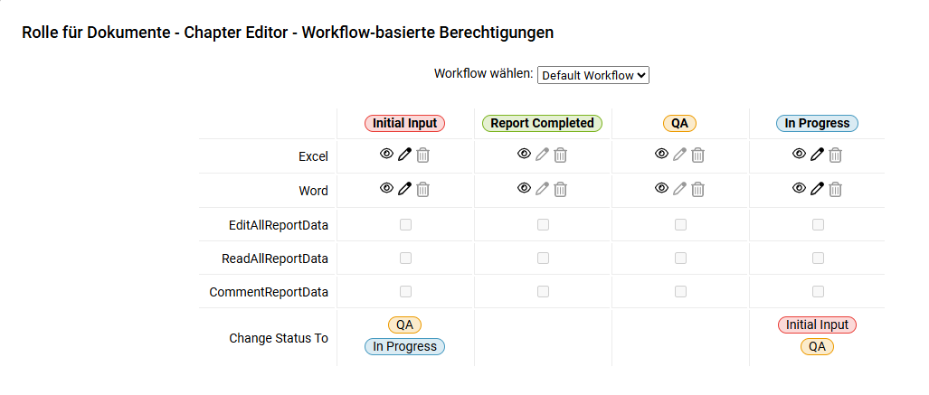Select Initial Input status under In Progress column
929x395 pixels.
pos(817,325)
